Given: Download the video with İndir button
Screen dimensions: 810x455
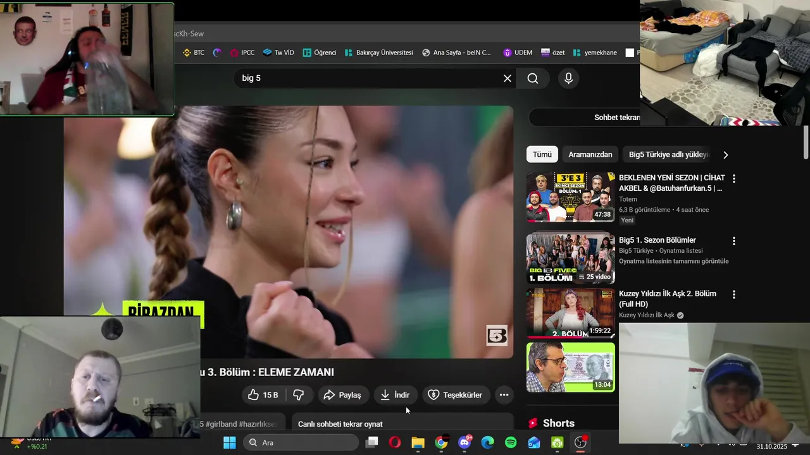Looking at the screenshot, I should pyautogui.click(x=396, y=395).
